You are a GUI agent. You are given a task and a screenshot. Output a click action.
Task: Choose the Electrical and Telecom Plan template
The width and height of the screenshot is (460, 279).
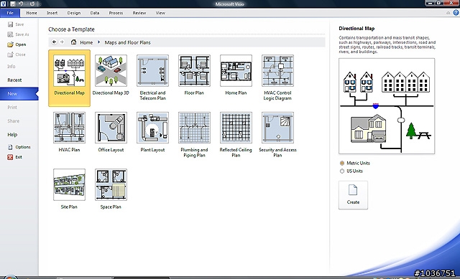(152, 77)
